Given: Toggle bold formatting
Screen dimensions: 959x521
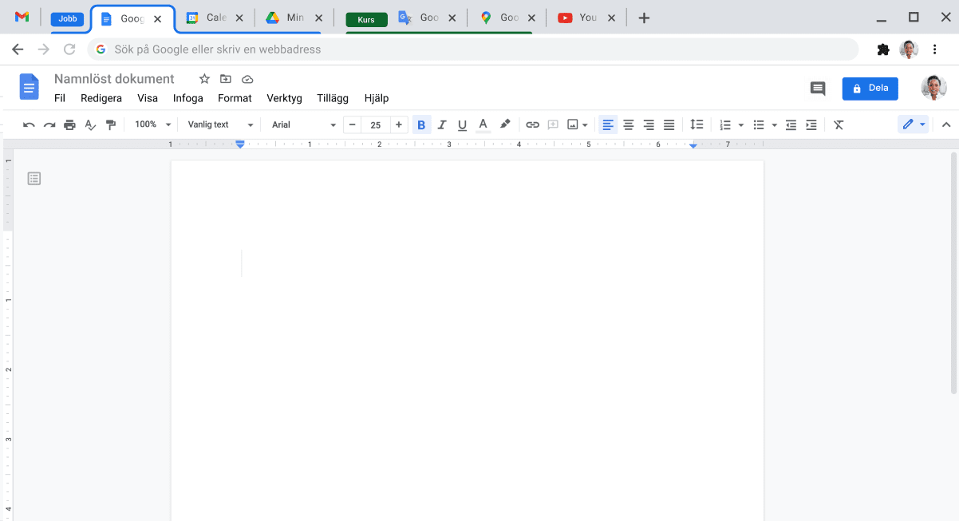Looking at the screenshot, I should pos(421,124).
